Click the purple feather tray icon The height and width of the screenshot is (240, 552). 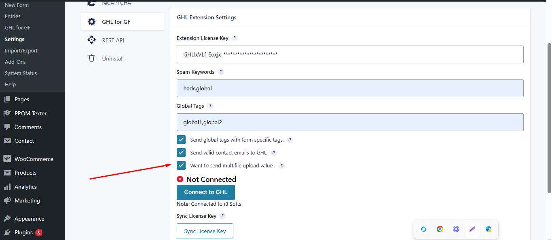[472, 229]
